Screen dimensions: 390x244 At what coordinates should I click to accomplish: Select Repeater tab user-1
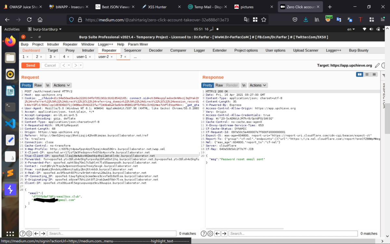pos(82,57)
